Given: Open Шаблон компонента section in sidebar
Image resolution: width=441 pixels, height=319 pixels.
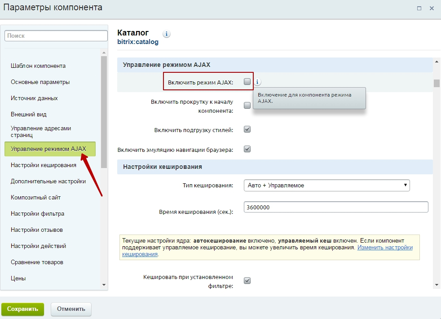Looking at the screenshot, I should tap(38, 66).
